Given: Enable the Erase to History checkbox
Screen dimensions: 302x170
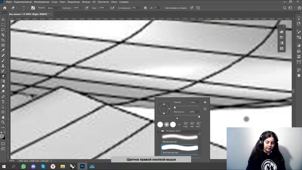Looking at the screenshot, I should click(164, 8).
